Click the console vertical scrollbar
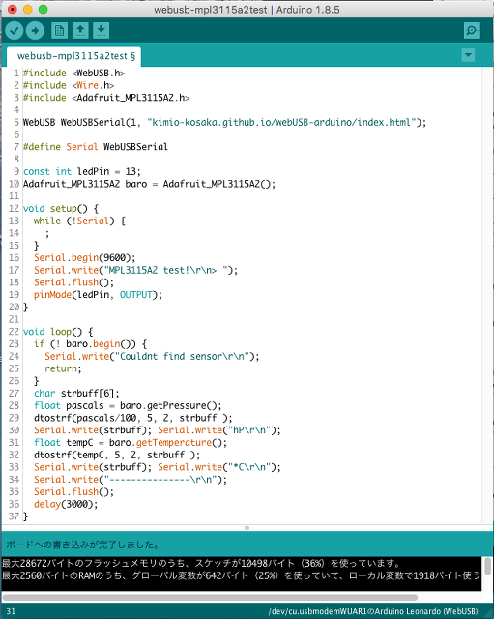The height and width of the screenshot is (619, 494). tap(487, 567)
